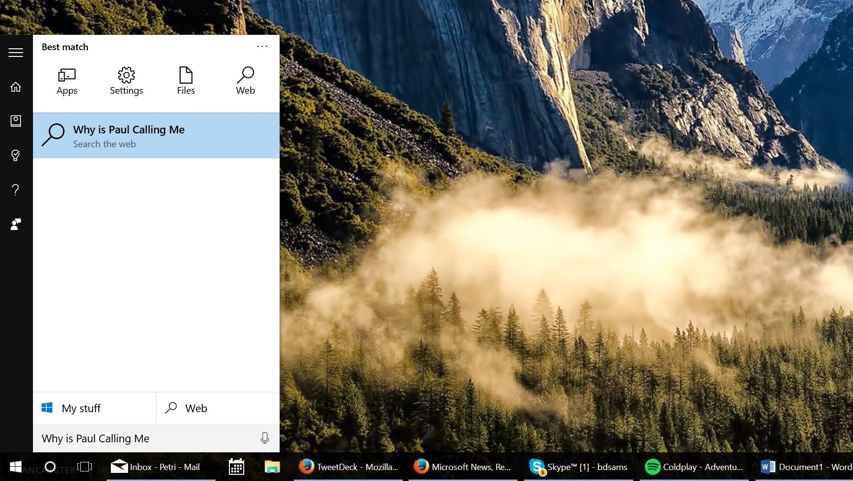Screen dimensions: 853x481
Task: Open File Explorer from taskbar
Action: [272, 467]
